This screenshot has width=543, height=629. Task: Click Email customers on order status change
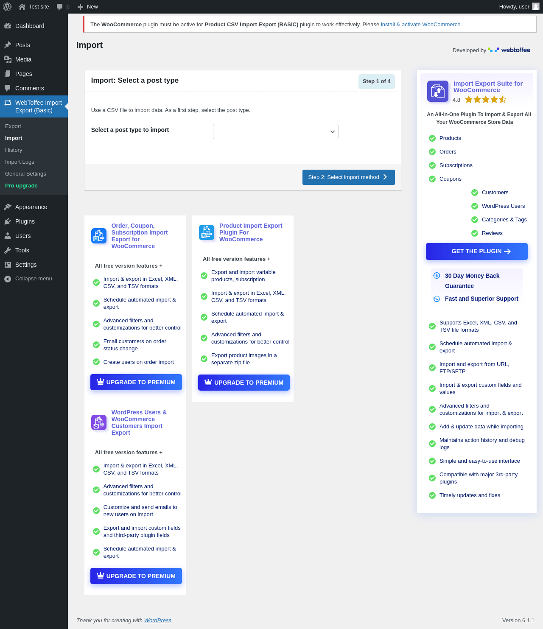click(x=135, y=345)
